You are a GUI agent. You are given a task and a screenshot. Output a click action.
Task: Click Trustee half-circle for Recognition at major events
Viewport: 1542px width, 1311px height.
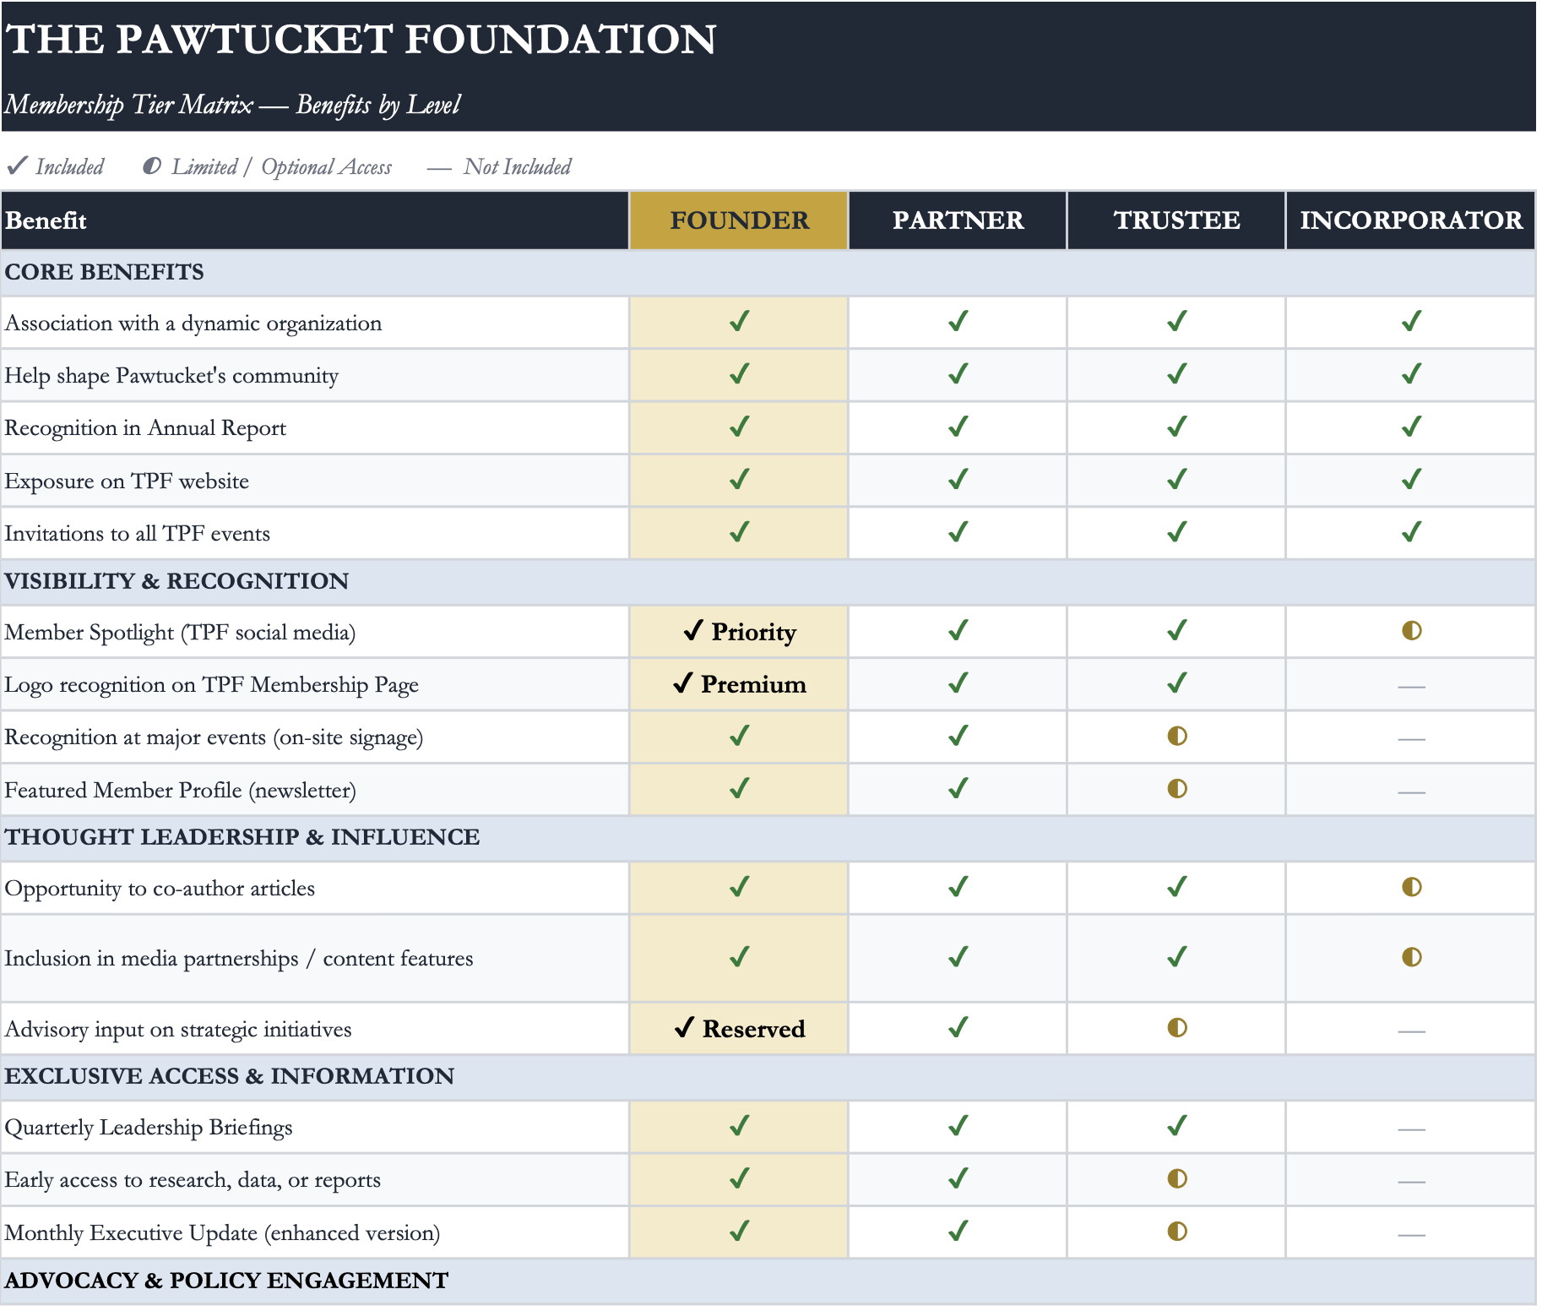[1176, 737]
